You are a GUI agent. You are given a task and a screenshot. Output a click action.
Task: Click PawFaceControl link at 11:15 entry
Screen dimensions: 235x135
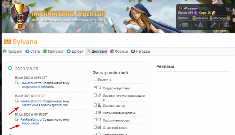[x=31, y=101]
